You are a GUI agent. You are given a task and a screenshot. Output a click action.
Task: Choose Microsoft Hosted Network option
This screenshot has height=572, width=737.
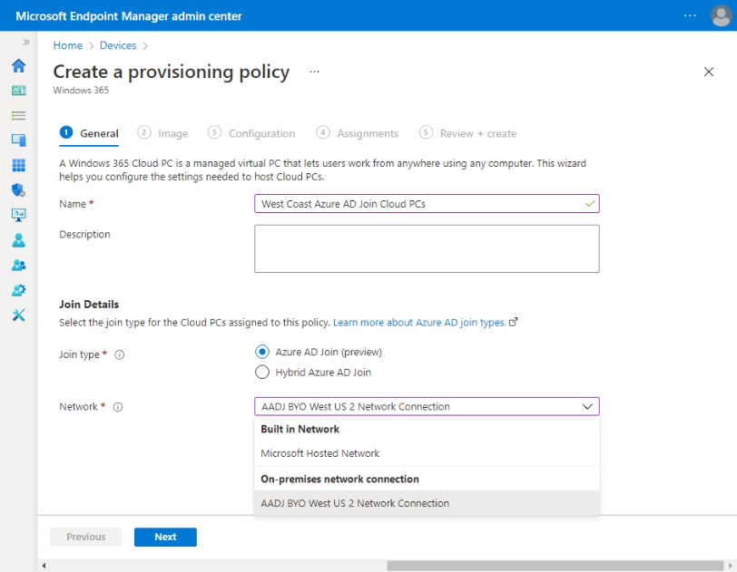click(320, 453)
